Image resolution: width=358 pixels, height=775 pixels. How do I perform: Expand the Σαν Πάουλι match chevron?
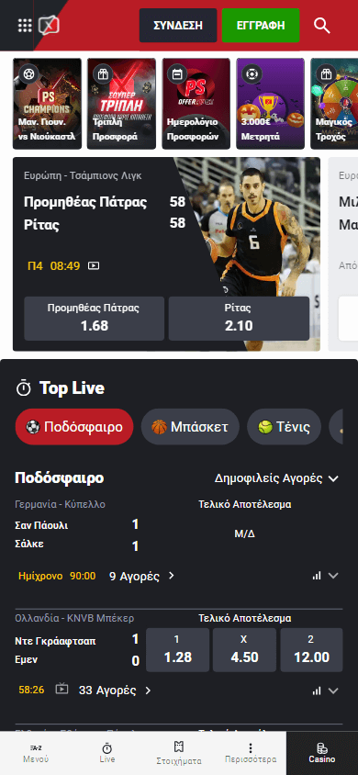coord(333,576)
